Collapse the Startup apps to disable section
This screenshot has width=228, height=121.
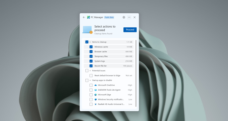point(90,80)
